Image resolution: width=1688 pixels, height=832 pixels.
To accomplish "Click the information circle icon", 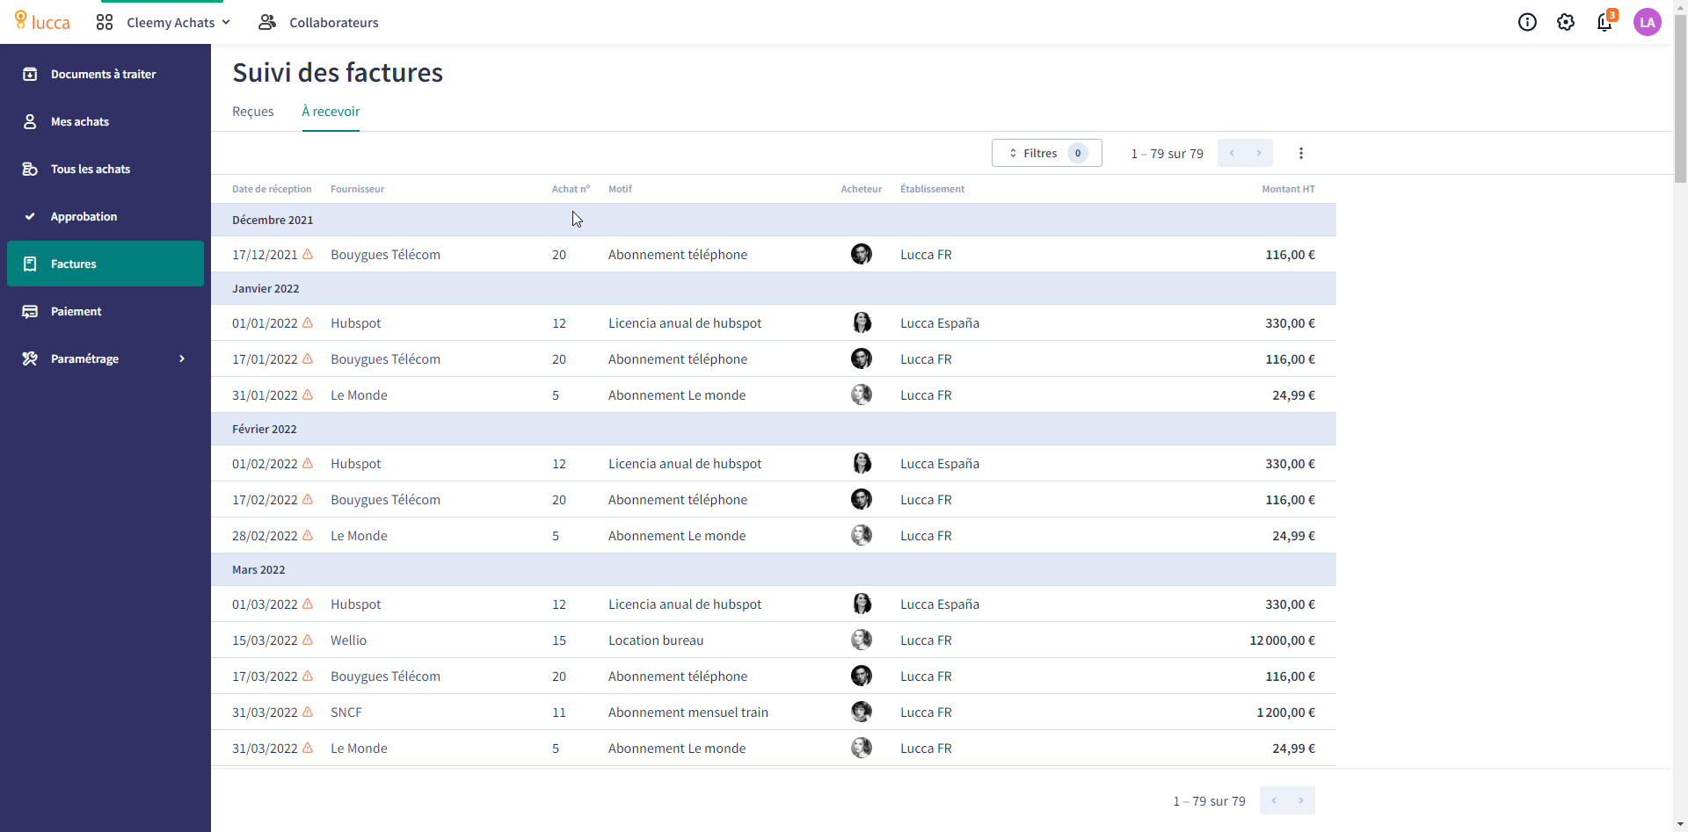I will tap(1527, 22).
